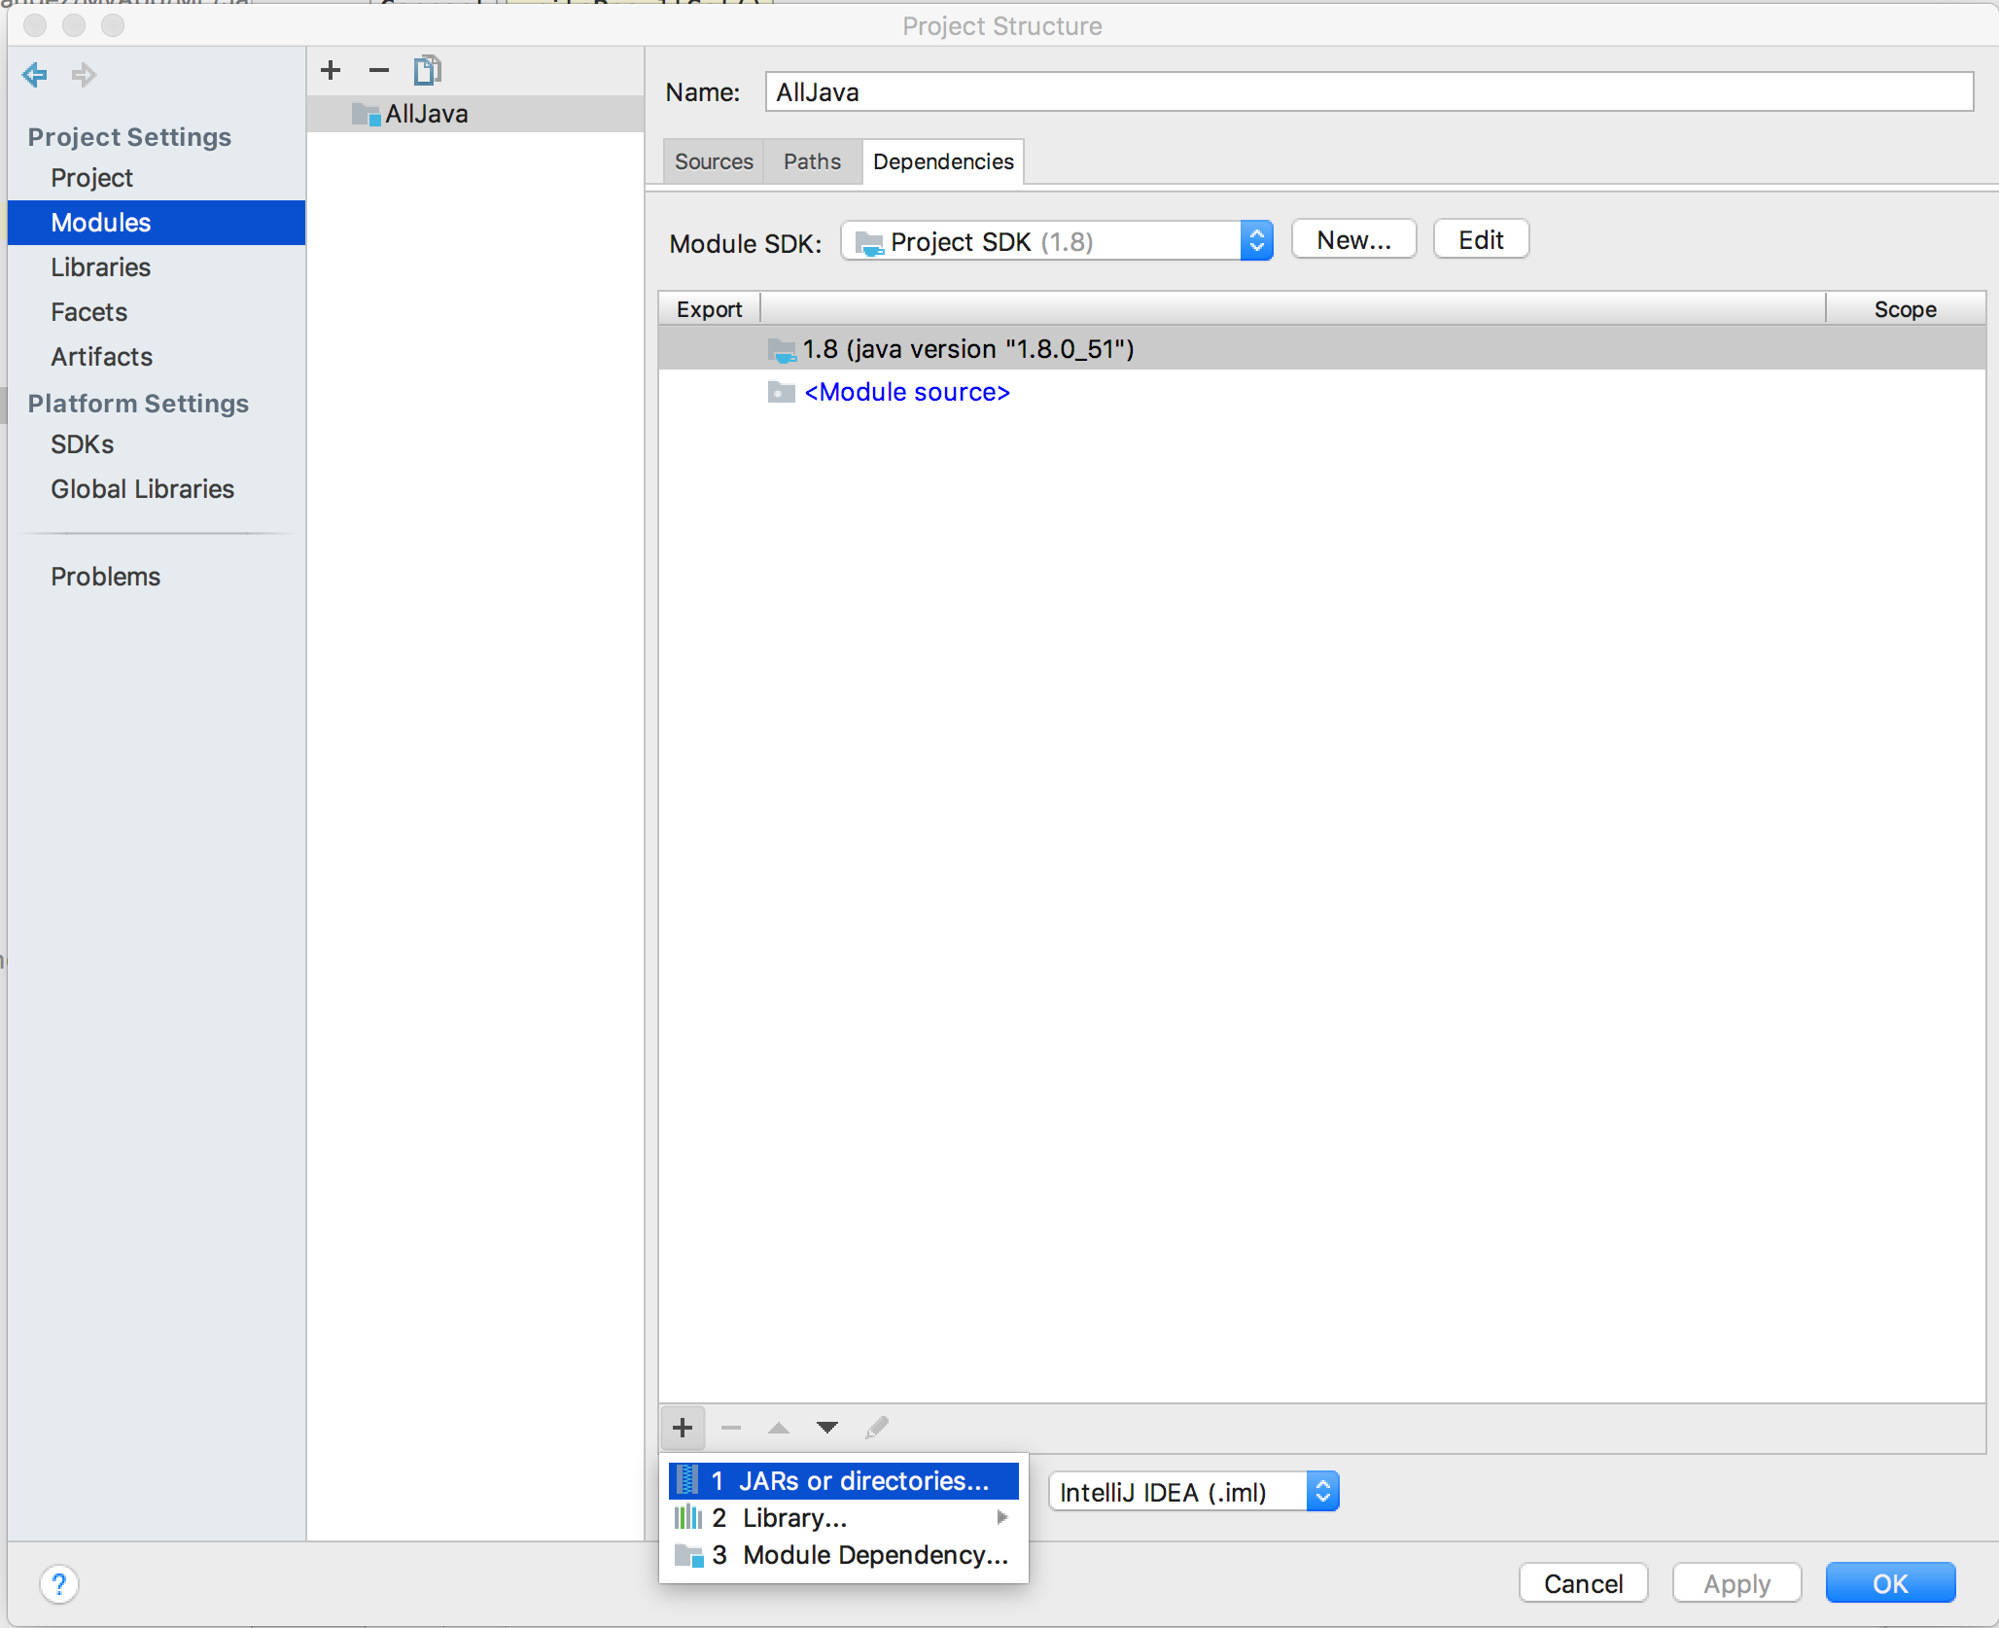Click the Module Dependency menu icon
Image resolution: width=1999 pixels, height=1628 pixels.
click(x=689, y=1555)
